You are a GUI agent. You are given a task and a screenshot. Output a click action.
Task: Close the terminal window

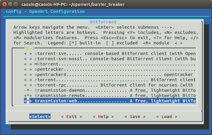tap(5, 4)
